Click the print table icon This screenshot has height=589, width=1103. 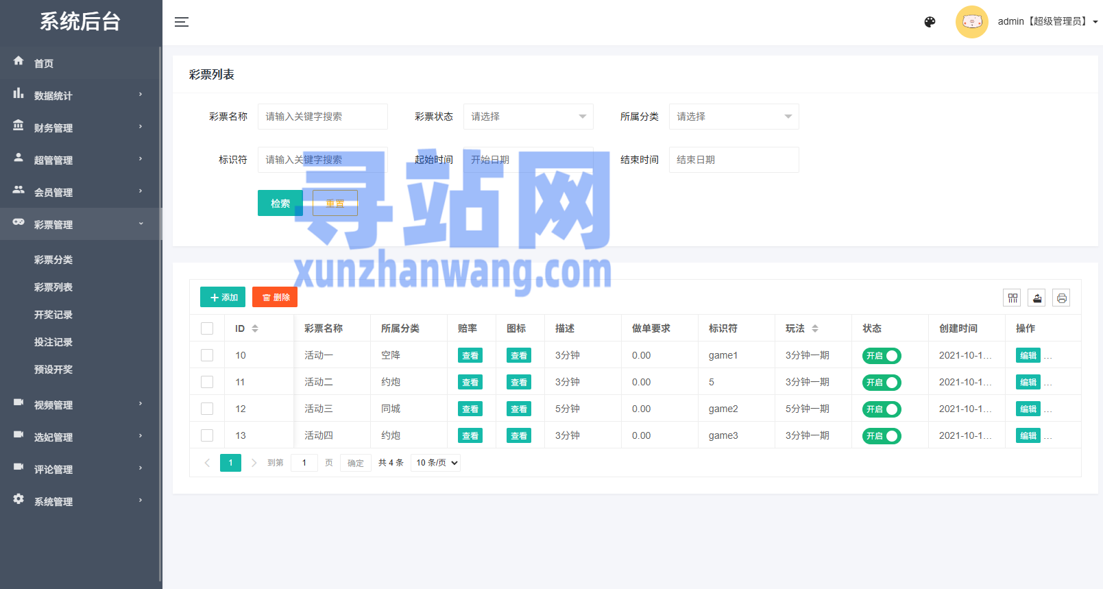click(x=1061, y=298)
